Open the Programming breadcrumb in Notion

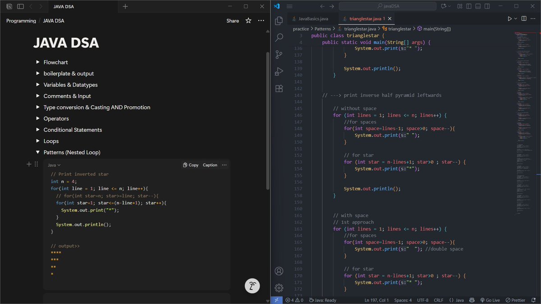point(21,21)
